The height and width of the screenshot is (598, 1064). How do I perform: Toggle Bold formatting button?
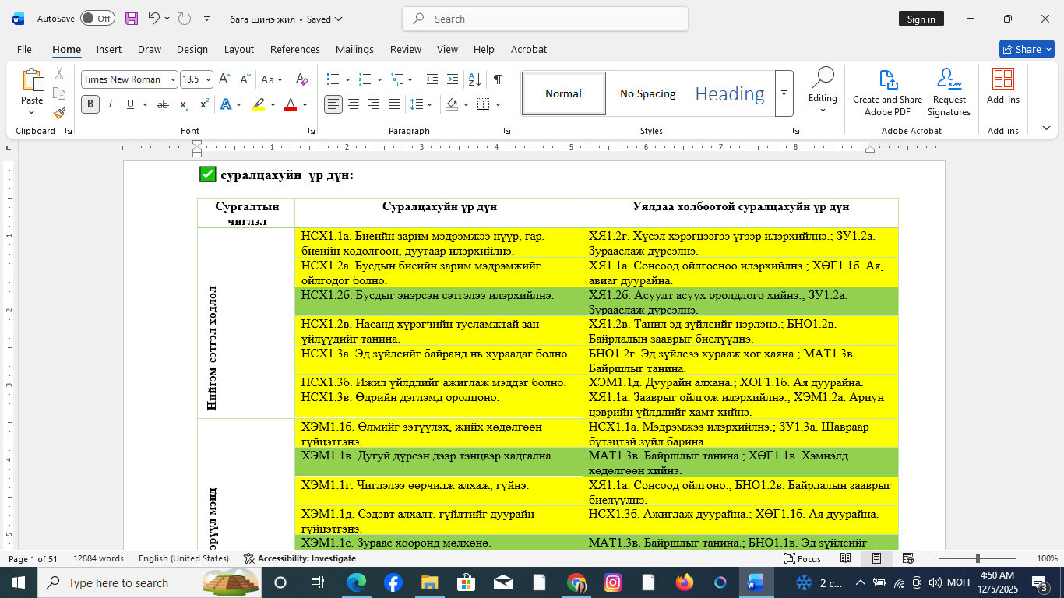click(90, 104)
